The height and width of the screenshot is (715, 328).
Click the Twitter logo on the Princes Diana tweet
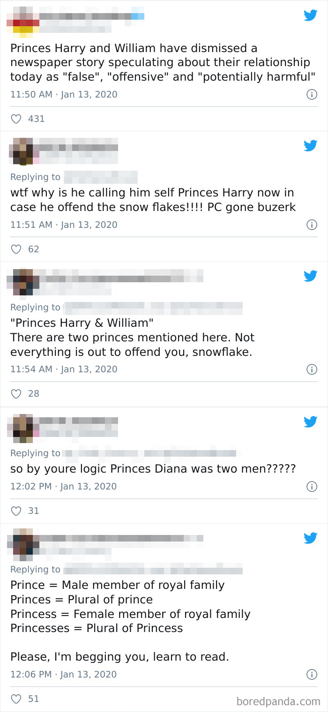310,421
